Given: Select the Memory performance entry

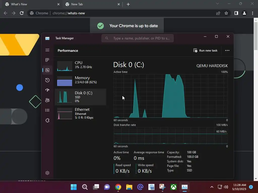Looking at the screenshot, I should pos(81,81).
